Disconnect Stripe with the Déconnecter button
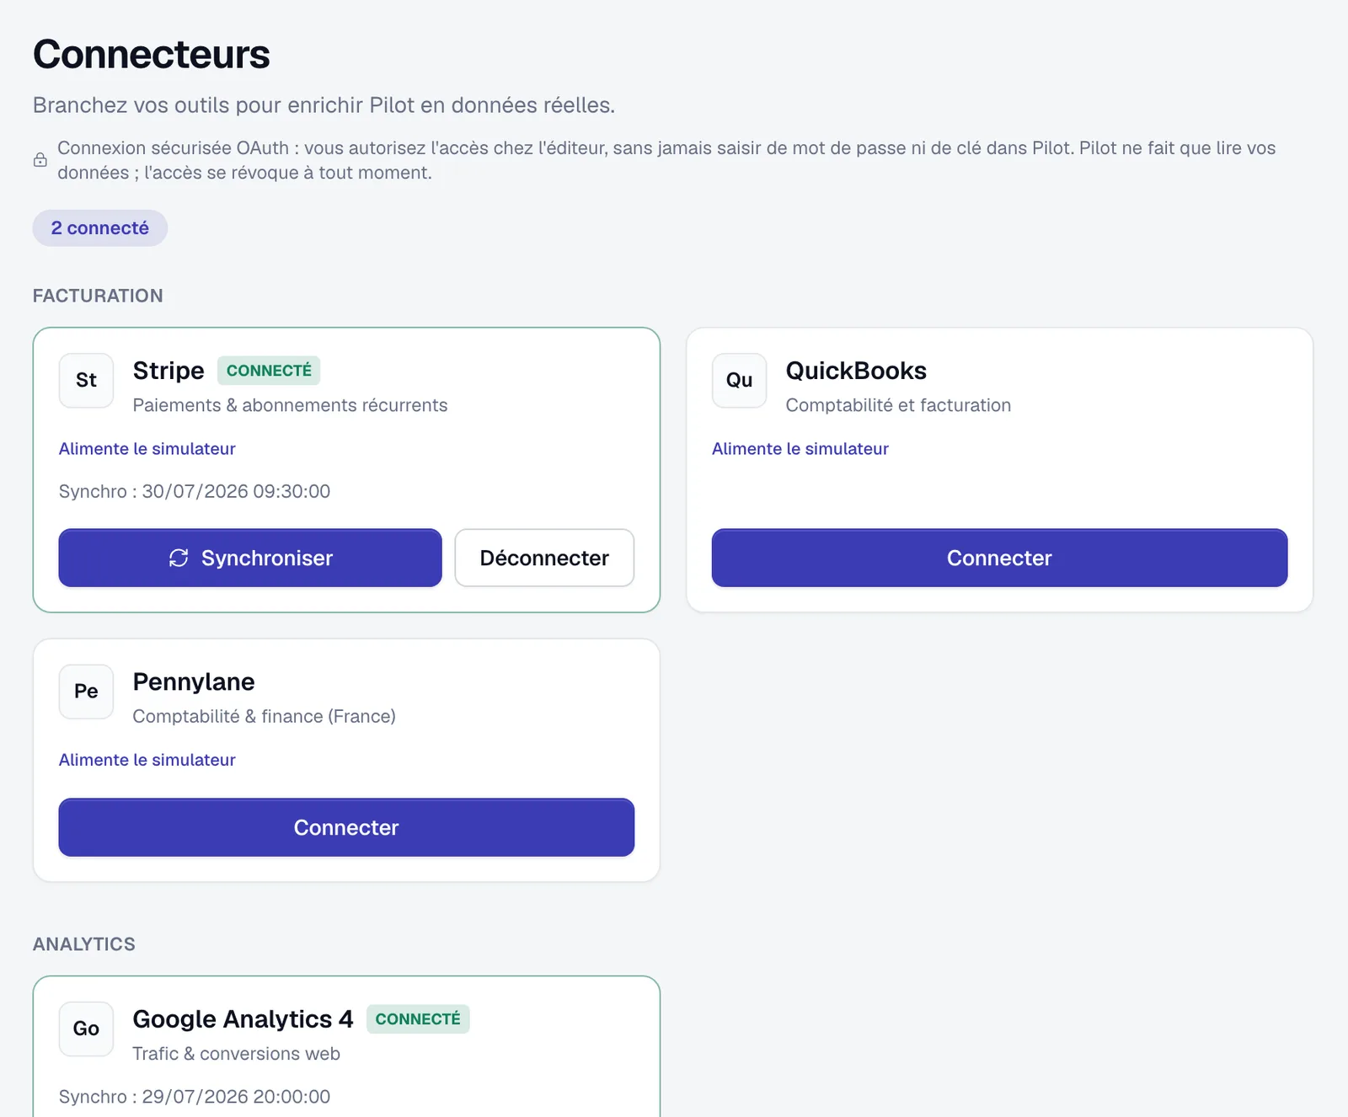The image size is (1348, 1117). click(544, 558)
